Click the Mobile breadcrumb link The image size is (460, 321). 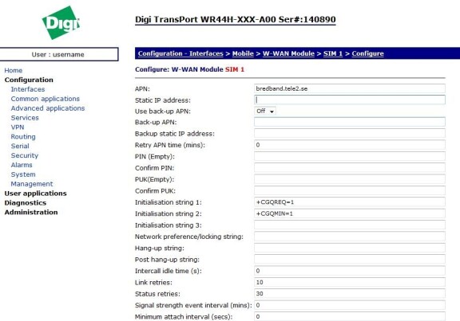[243, 53]
